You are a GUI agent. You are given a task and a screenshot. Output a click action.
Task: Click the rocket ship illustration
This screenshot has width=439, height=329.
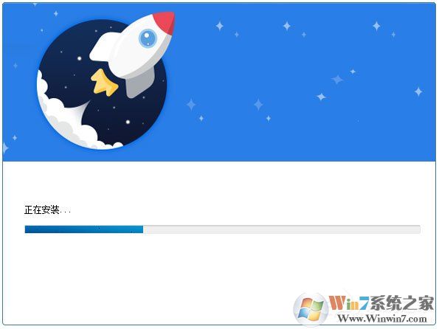[x=131, y=55]
